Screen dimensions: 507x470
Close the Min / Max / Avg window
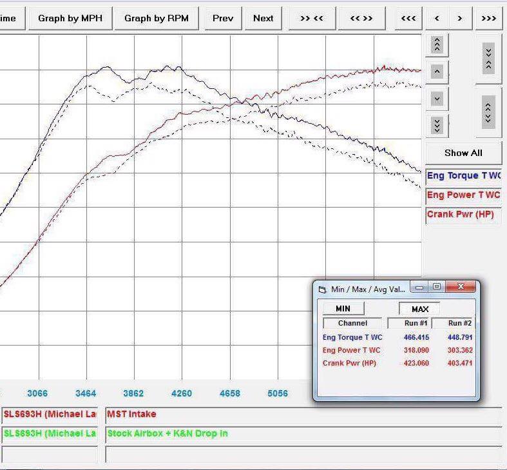(x=461, y=287)
